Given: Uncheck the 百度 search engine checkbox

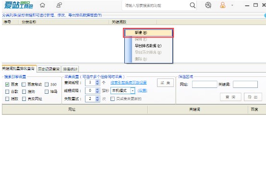Looking at the screenshot, I should pos(7,85).
